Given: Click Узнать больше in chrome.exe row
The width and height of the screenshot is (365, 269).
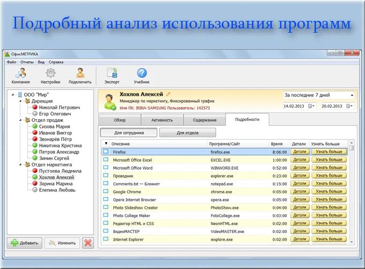Looking at the screenshot, I should click(329, 192).
